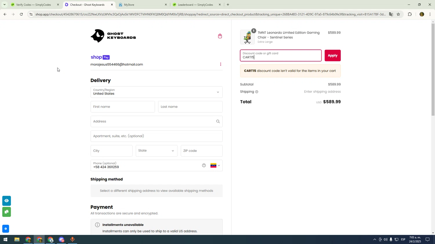Open the shopping bag cart icon

click(x=220, y=36)
